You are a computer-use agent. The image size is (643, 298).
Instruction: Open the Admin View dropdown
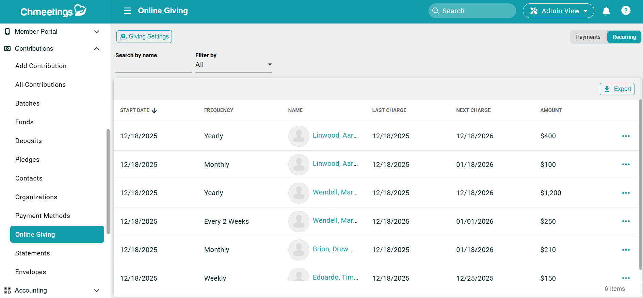558,11
